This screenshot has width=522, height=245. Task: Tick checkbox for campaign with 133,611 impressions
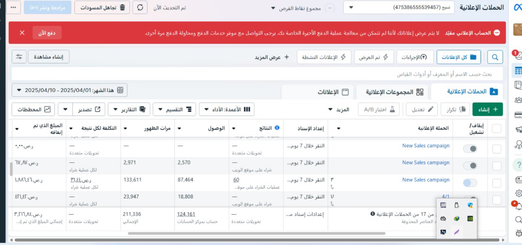(497, 183)
